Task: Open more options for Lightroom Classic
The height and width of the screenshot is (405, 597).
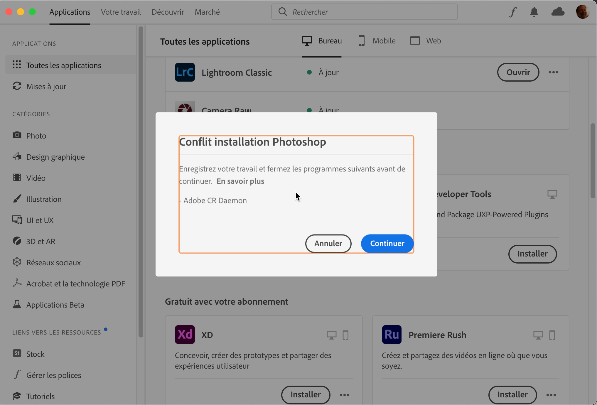Action: 553,72
